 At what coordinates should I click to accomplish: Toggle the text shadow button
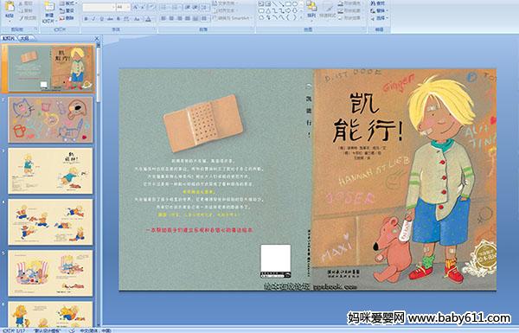pos(119,19)
